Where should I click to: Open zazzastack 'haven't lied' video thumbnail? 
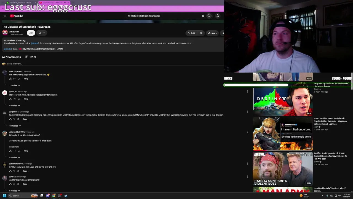(283, 134)
